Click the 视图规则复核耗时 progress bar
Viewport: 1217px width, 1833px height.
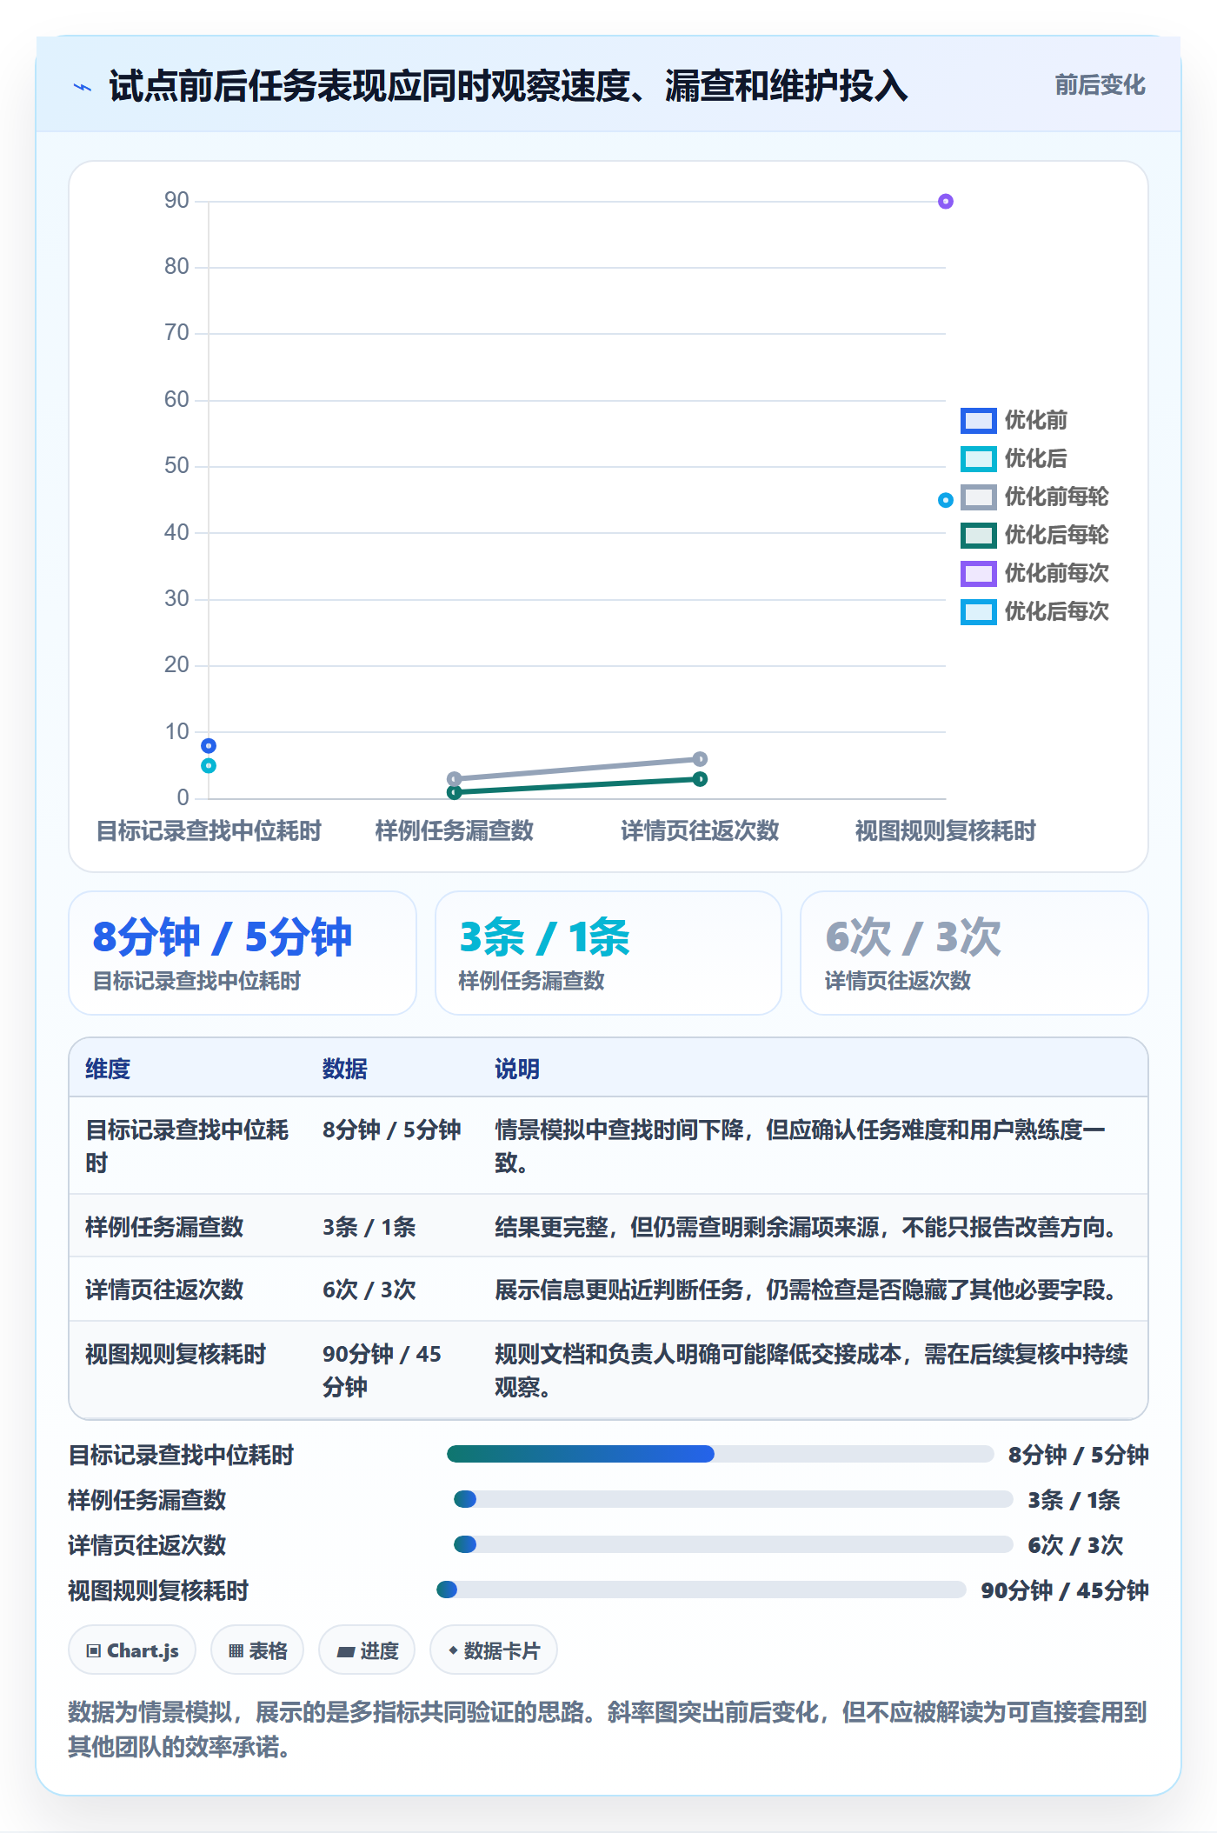(x=701, y=1590)
